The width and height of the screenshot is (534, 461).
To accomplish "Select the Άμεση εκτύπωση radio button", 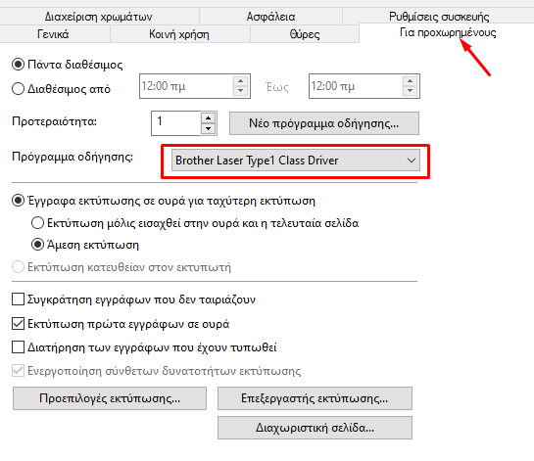I will [x=37, y=245].
